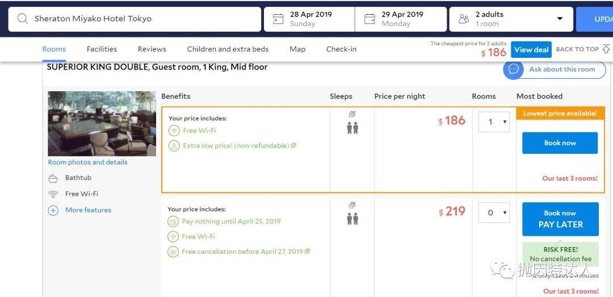Switch to the Facilities tab

[102, 49]
